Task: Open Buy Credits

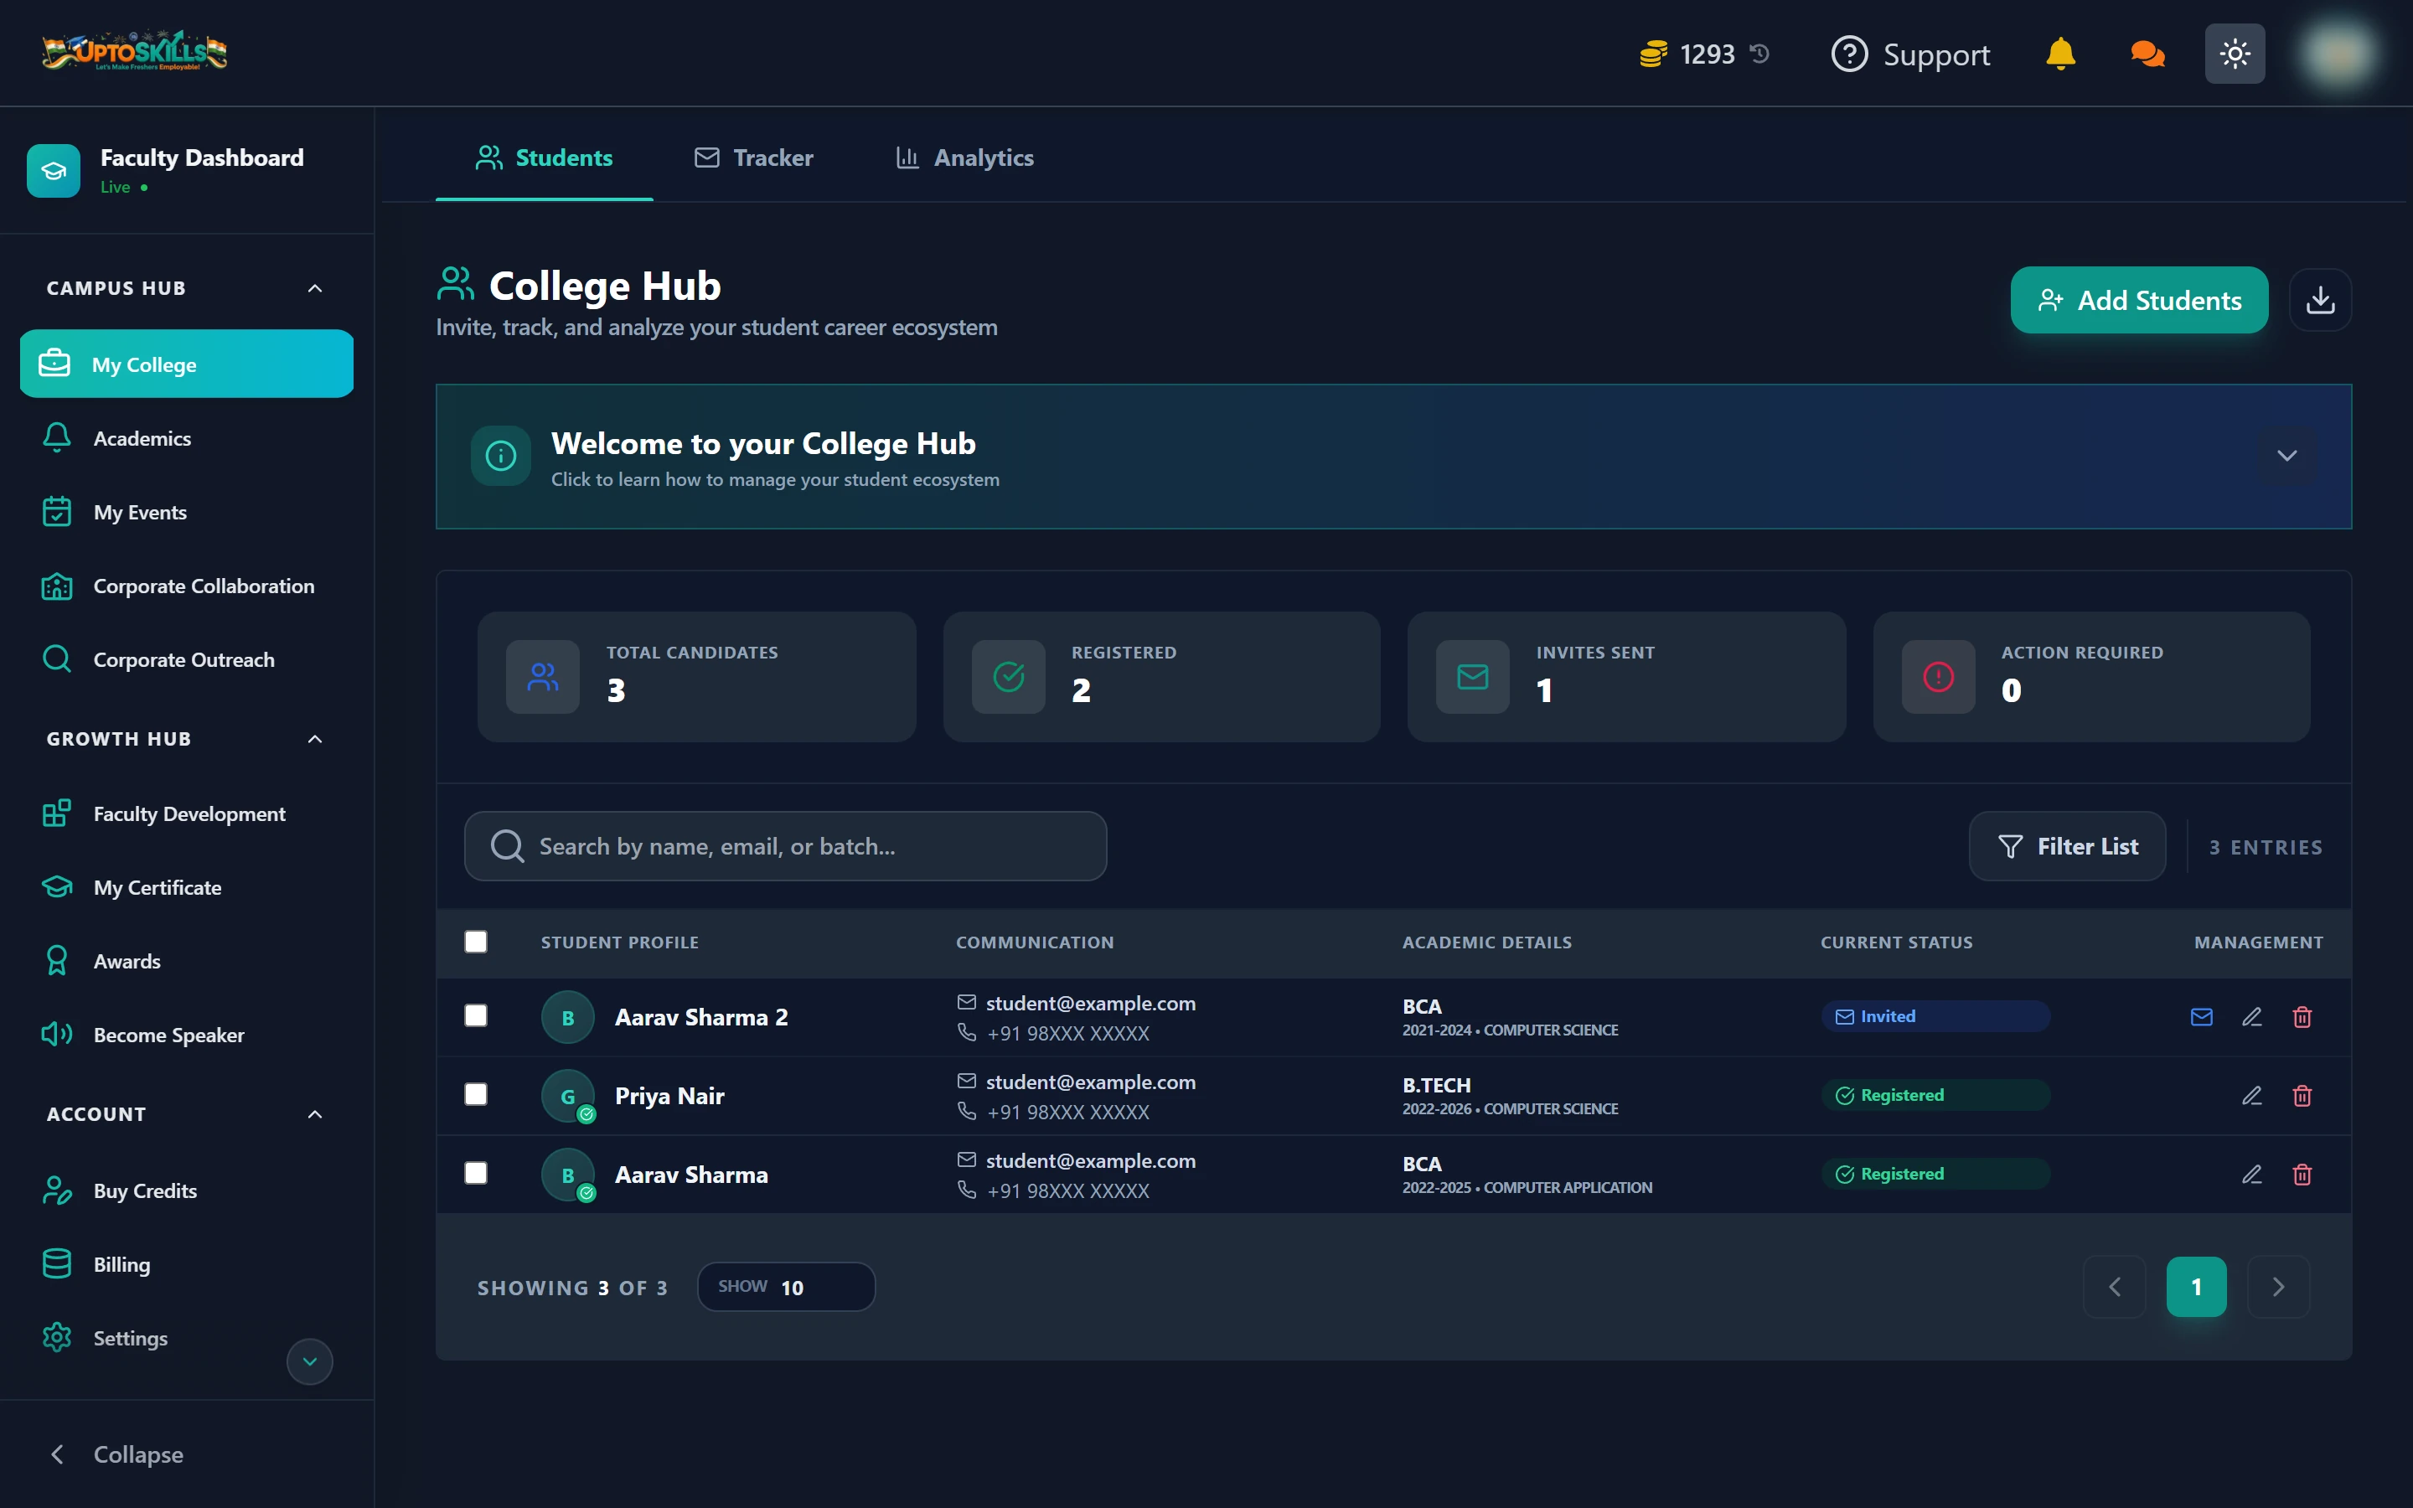Action: click(187, 1190)
